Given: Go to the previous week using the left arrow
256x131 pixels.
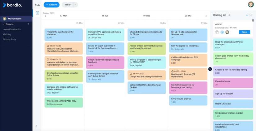Looking at the screenshot, I should pos(45,16).
